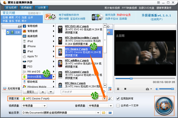This screenshot has width=178, height=118.
Task: Click the phone and DVD banner icon
Action: [x=97, y=17]
